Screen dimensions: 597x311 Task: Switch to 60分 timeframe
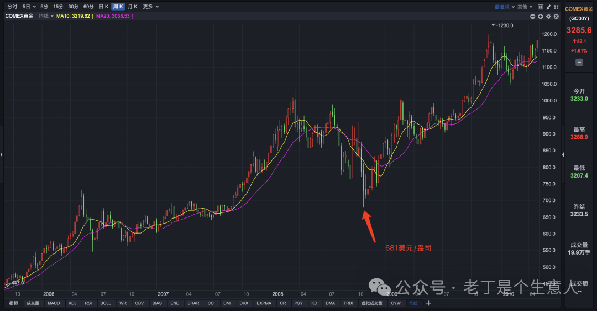pyautogui.click(x=88, y=7)
